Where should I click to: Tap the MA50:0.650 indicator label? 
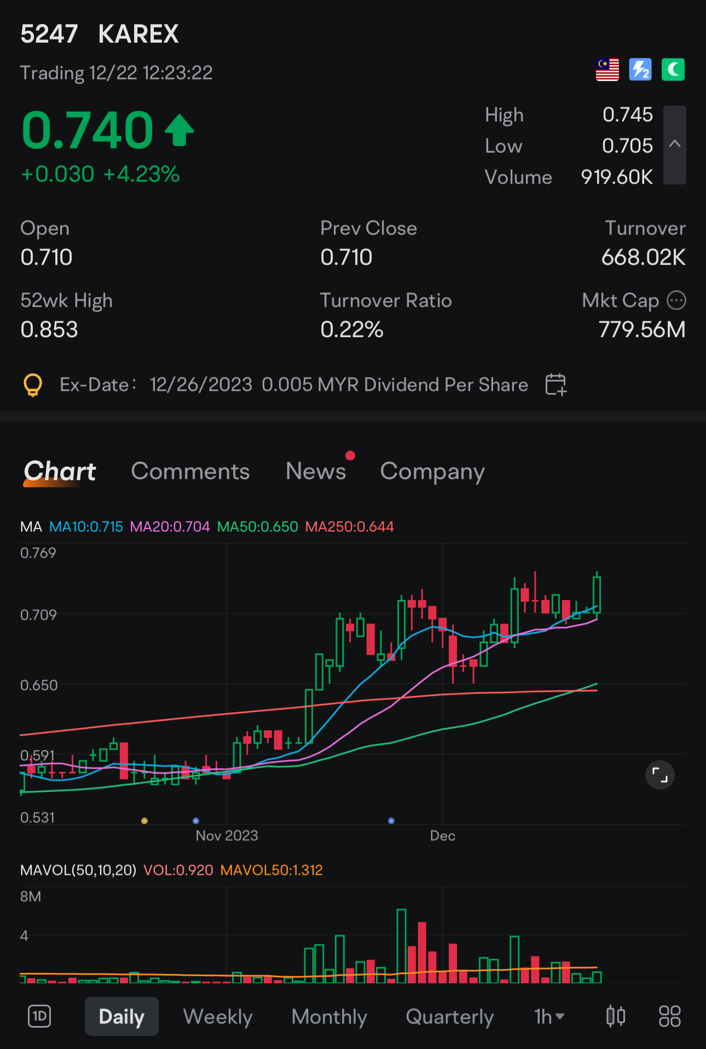click(257, 527)
